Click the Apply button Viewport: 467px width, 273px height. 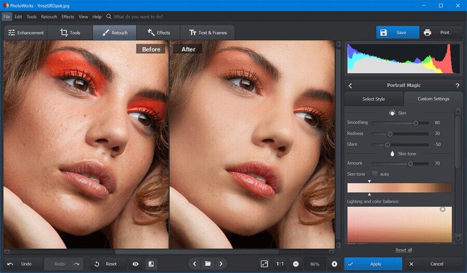(373, 264)
